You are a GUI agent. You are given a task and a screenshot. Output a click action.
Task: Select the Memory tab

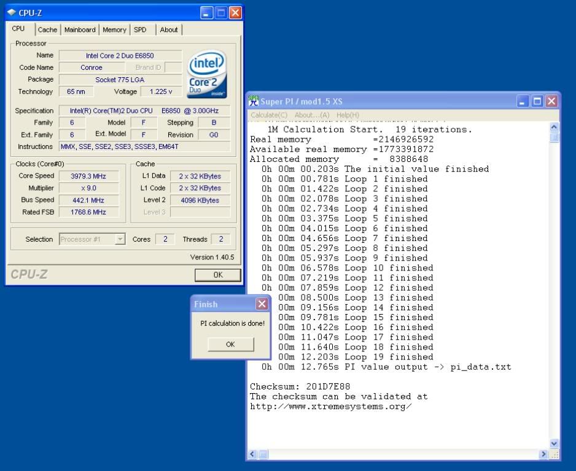114,29
